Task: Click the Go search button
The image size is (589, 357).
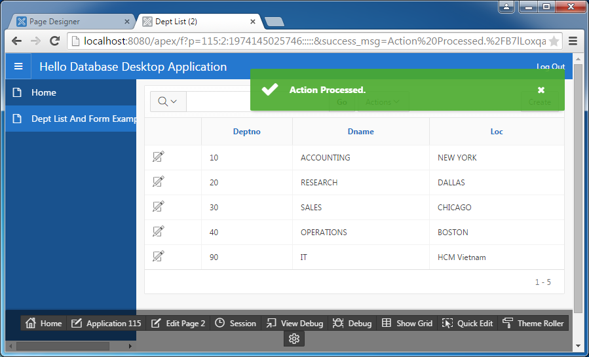Action: 342,102
